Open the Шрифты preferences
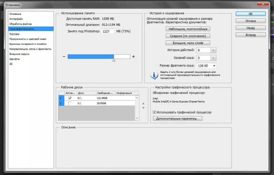The width and height of the screenshot is (274, 175). (14, 59)
